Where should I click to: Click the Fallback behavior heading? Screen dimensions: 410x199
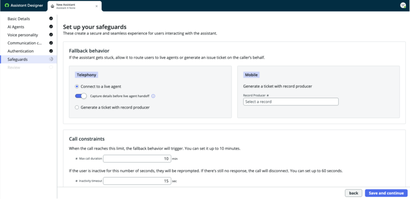tap(89, 51)
